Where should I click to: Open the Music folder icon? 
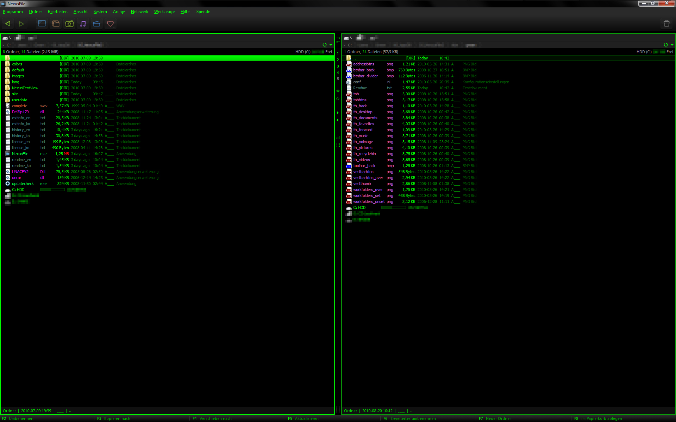83,24
